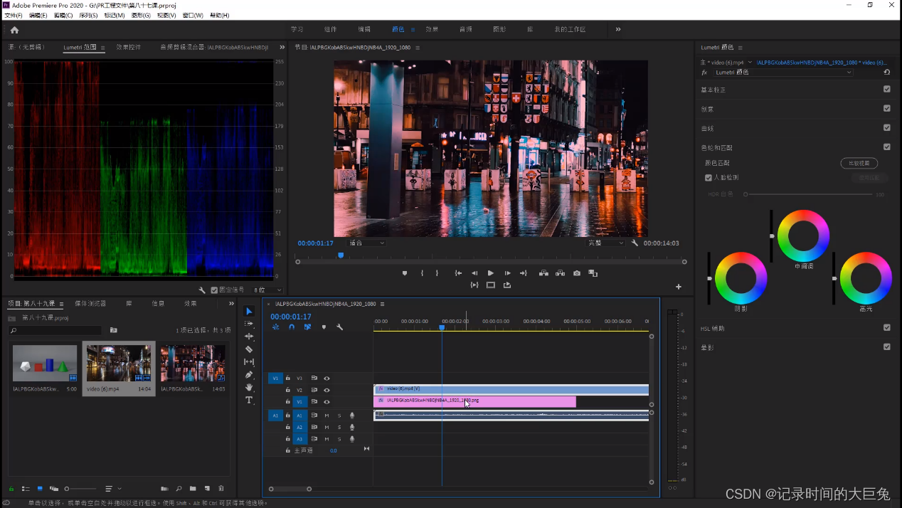Viewport: 902px width, 508px height.
Task: Open the 文件(F) menu
Action: click(x=14, y=15)
